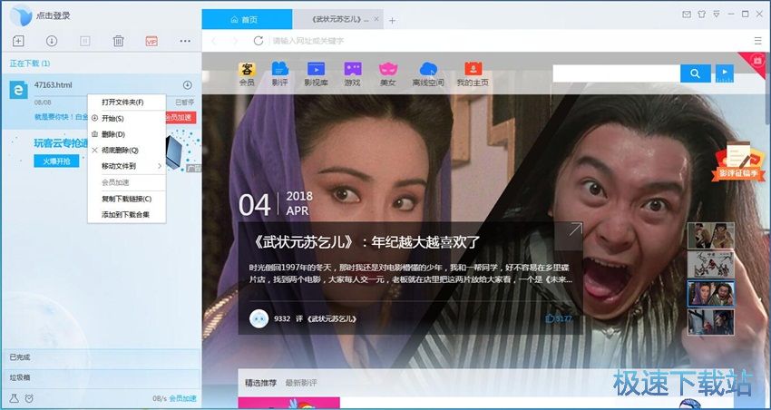Image resolution: width=771 pixels, height=410 pixels.
Task: Choose 删除(D) in context menu
Action: pos(127,134)
